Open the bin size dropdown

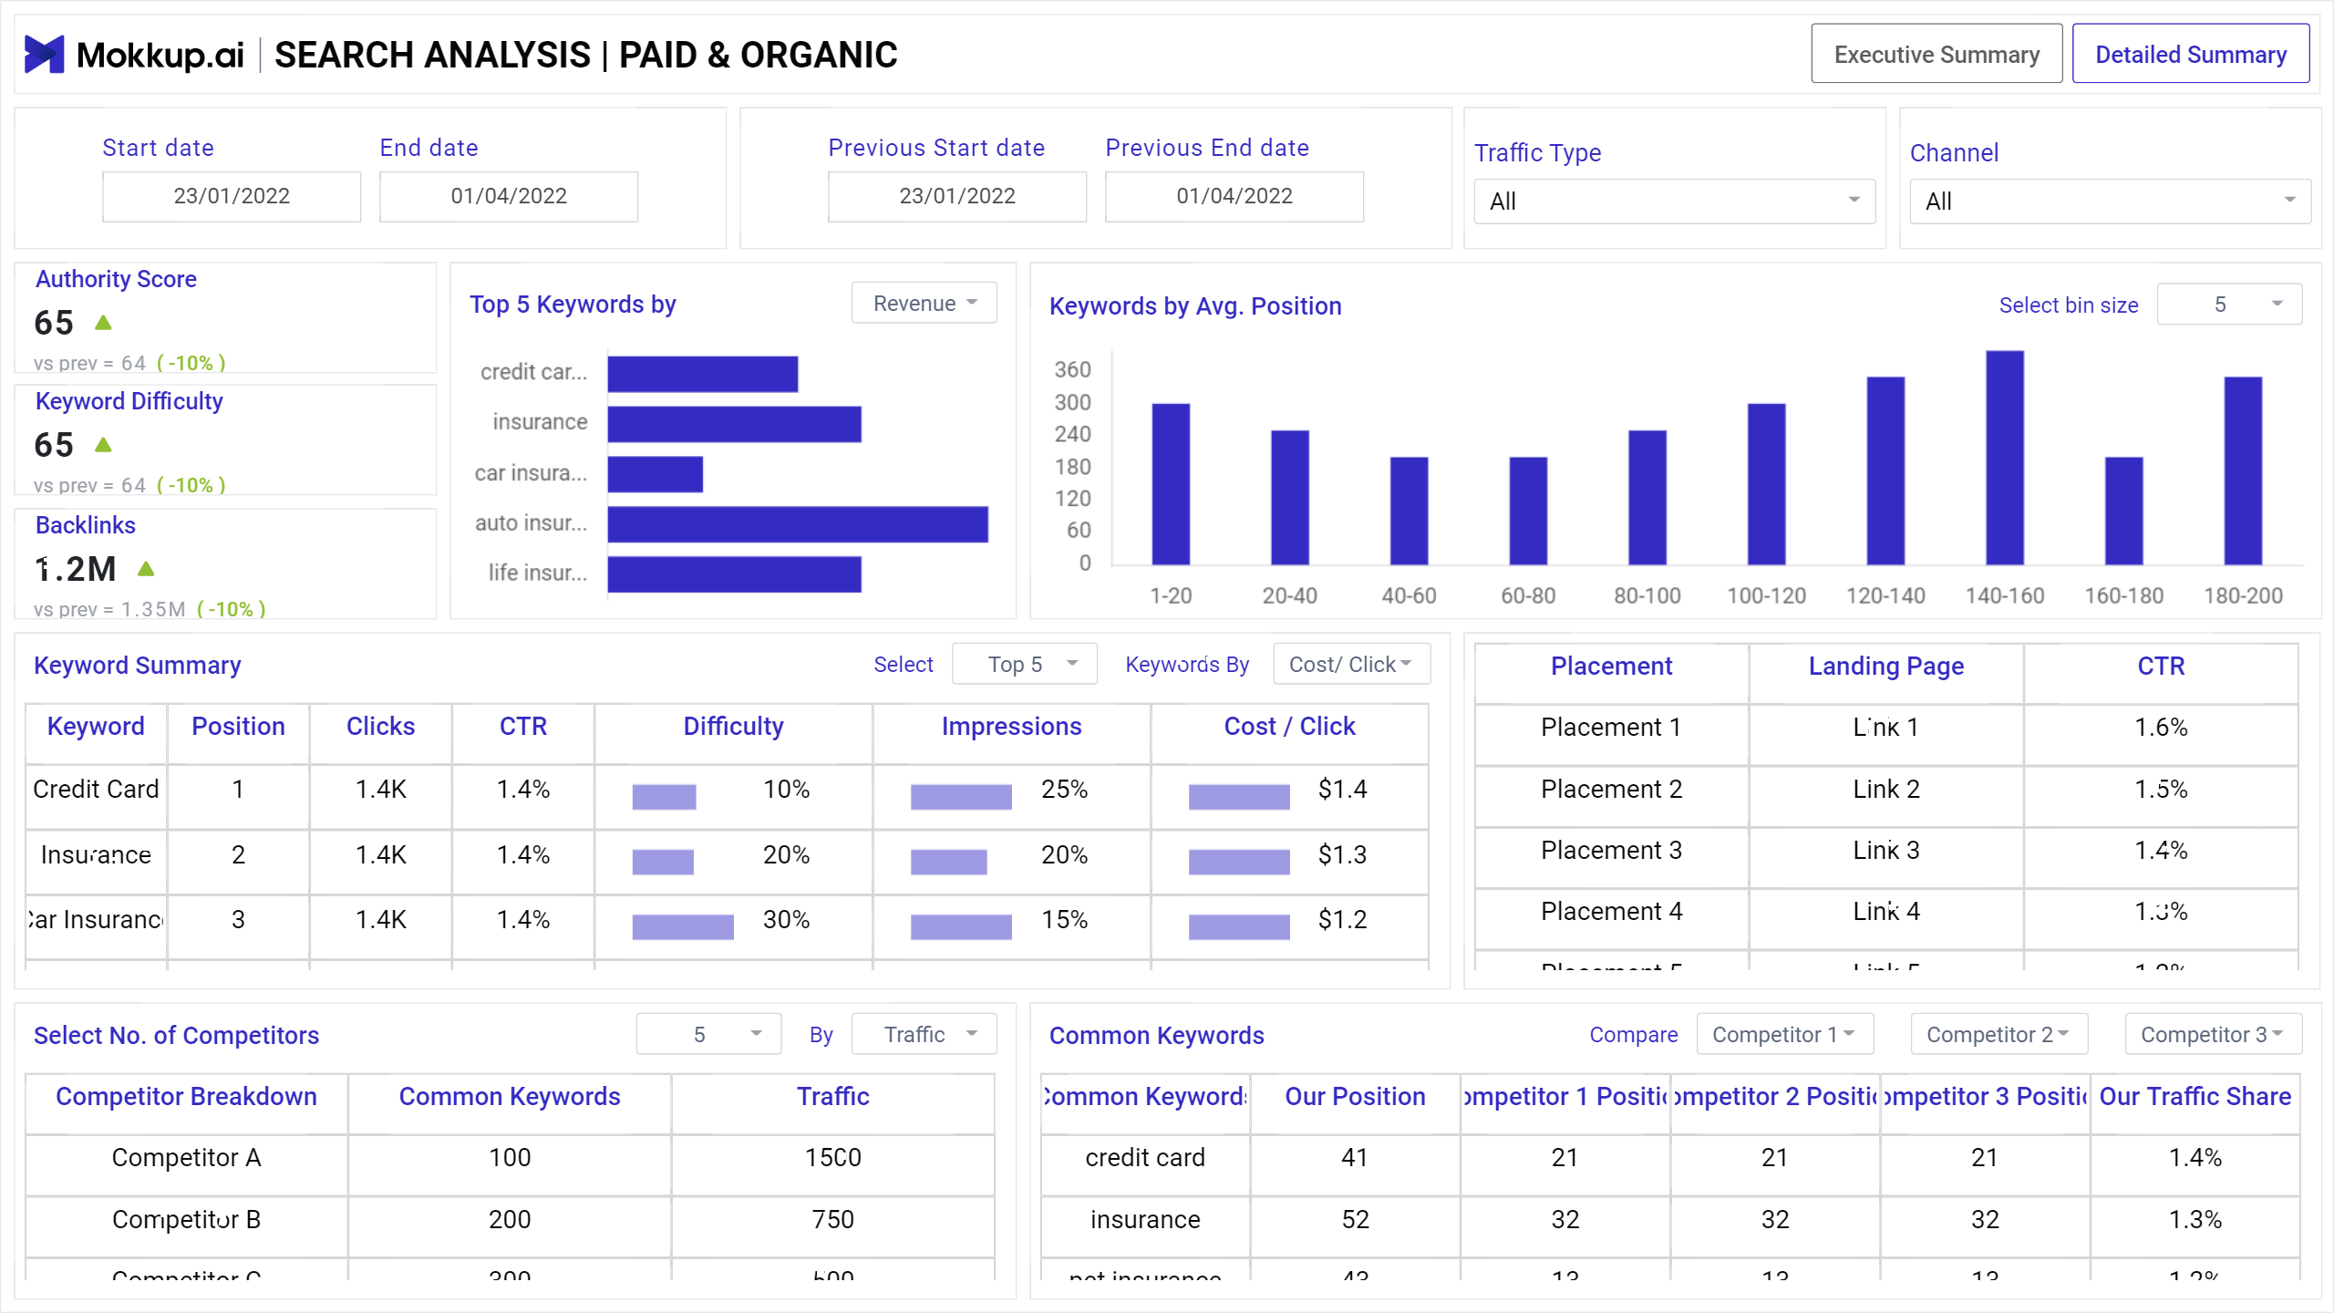[2229, 305]
